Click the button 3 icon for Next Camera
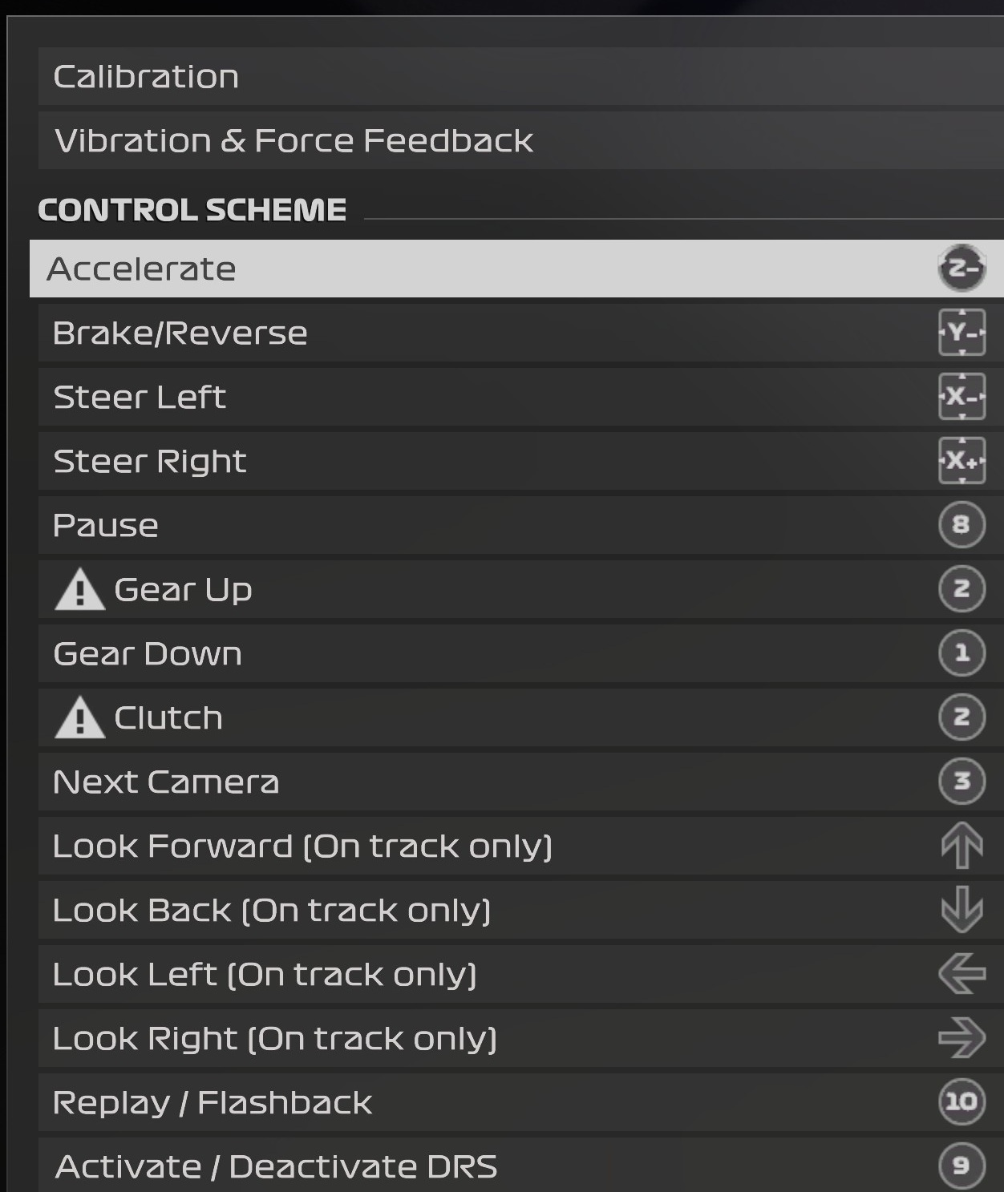 (x=961, y=782)
